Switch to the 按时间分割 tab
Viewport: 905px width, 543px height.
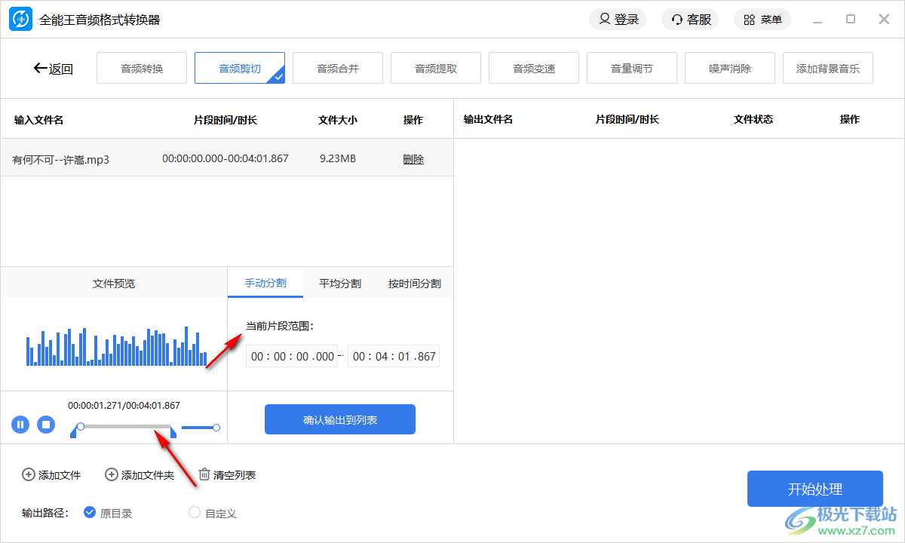pyautogui.click(x=413, y=283)
